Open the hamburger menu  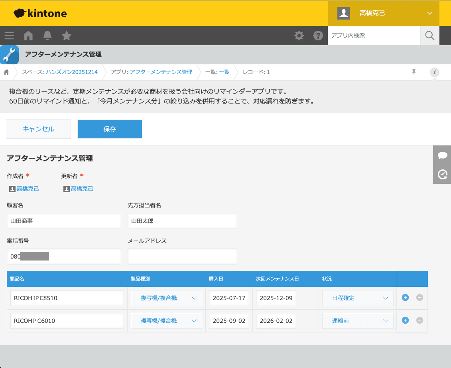9,36
